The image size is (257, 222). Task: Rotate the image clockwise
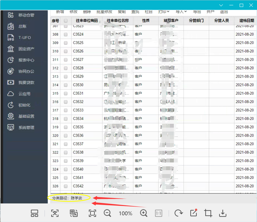click(178, 213)
